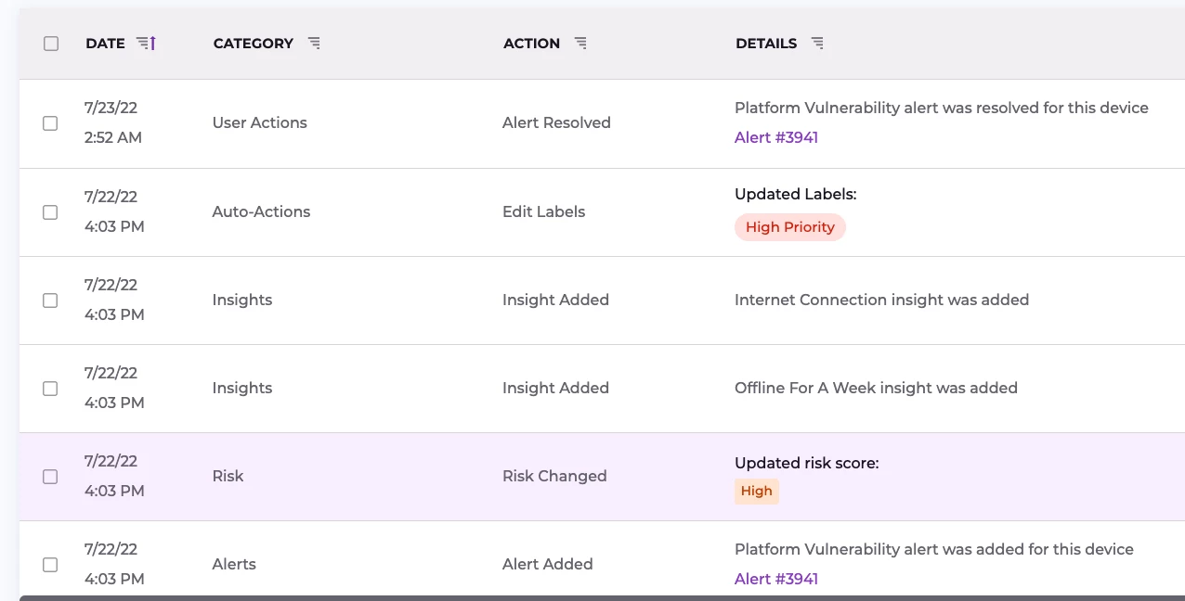Image resolution: width=1185 pixels, height=601 pixels.
Task: Click the ACTION column header
Action: [x=531, y=44]
